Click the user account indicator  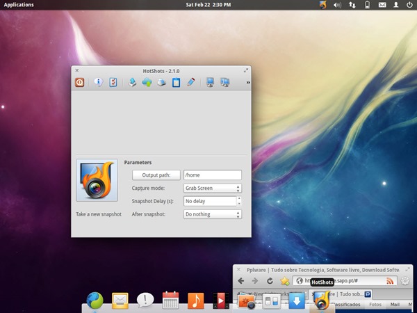(x=396, y=5)
